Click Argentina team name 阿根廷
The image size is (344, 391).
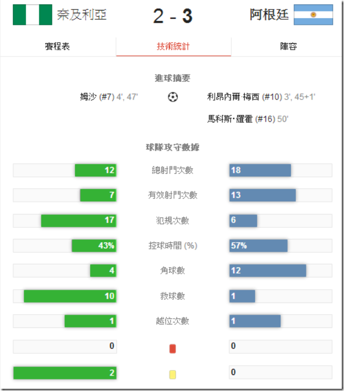pos(269,15)
